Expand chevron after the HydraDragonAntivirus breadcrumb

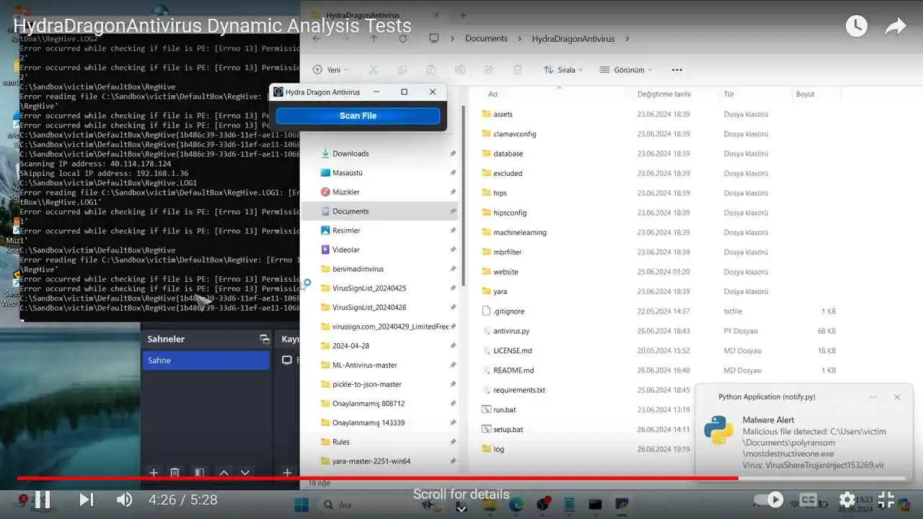pyautogui.click(x=627, y=38)
